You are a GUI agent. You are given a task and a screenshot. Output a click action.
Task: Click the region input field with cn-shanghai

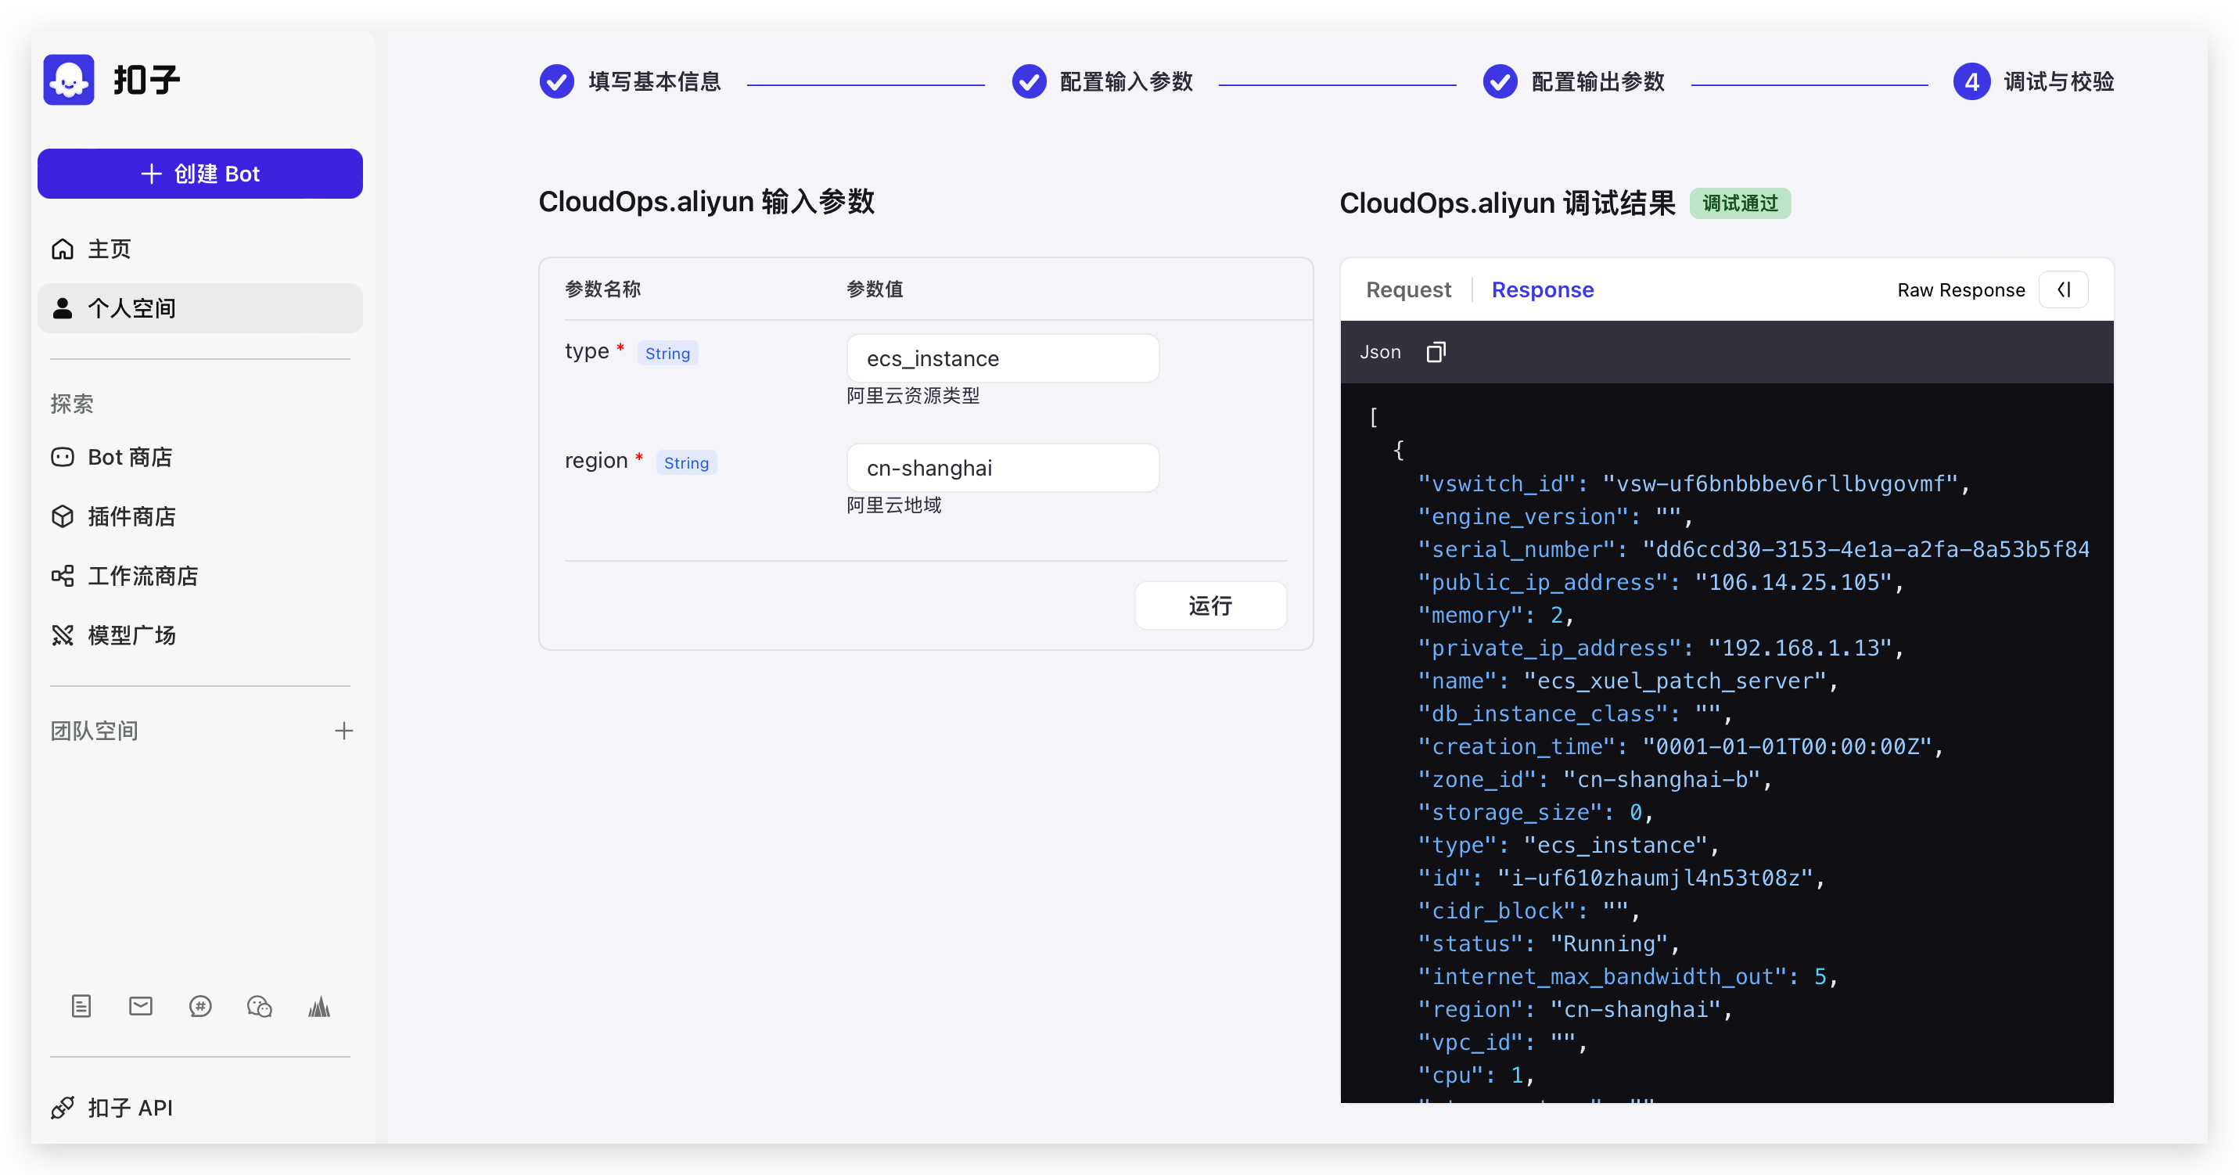(1002, 469)
